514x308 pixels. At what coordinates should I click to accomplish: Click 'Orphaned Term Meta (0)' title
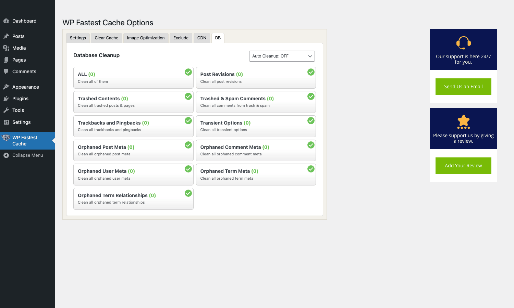pos(229,171)
